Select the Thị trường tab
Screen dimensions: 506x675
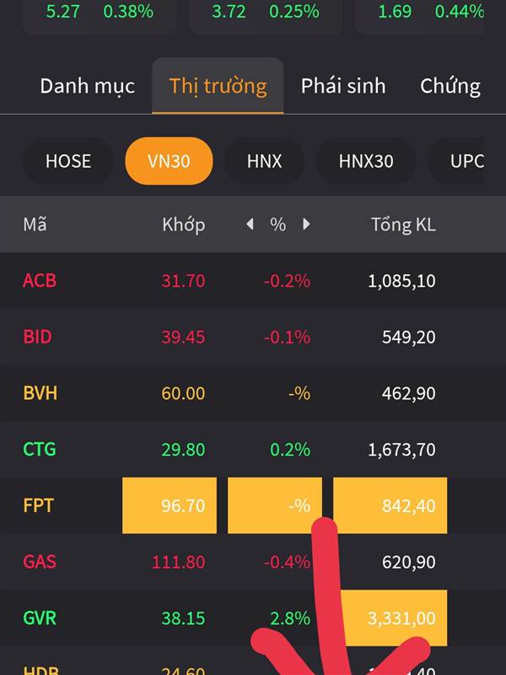pyautogui.click(x=218, y=86)
